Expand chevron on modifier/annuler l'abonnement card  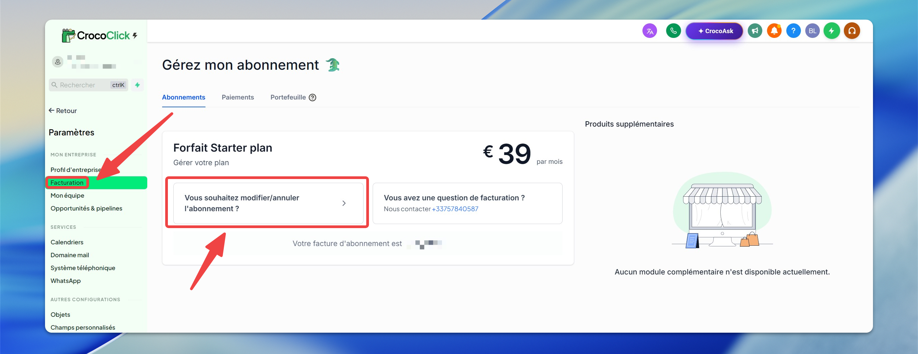344,203
